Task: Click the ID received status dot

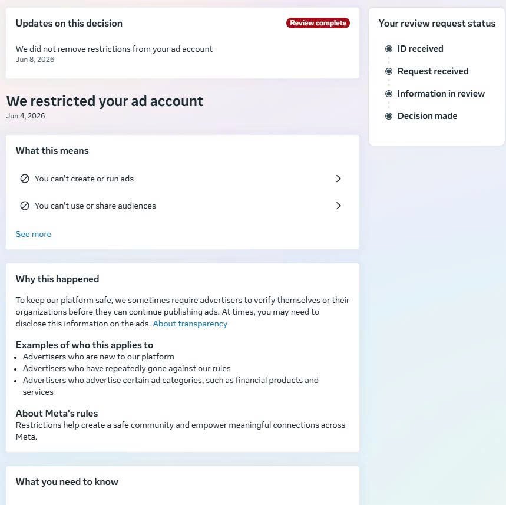Action: pos(389,49)
